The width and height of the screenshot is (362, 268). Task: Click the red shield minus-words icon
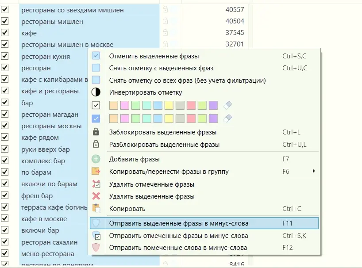(x=96, y=248)
